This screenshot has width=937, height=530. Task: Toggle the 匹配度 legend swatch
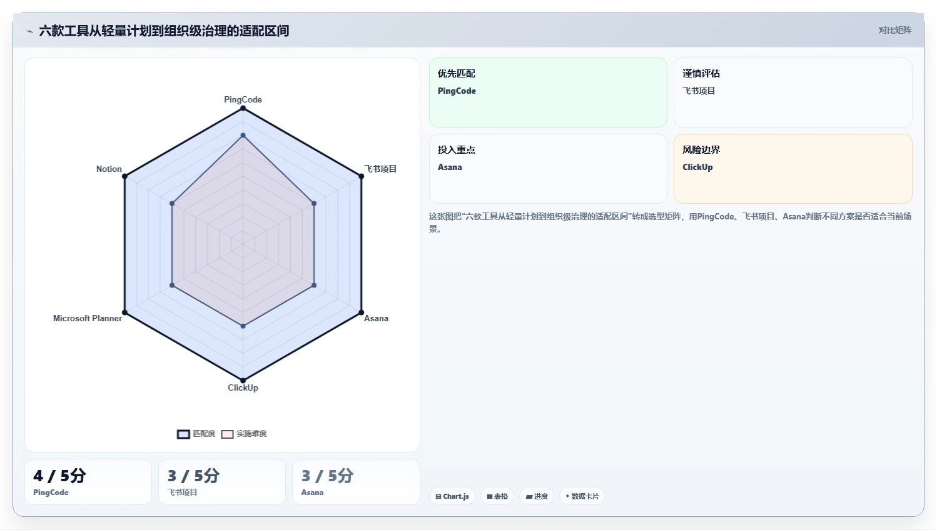[x=183, y=434]
